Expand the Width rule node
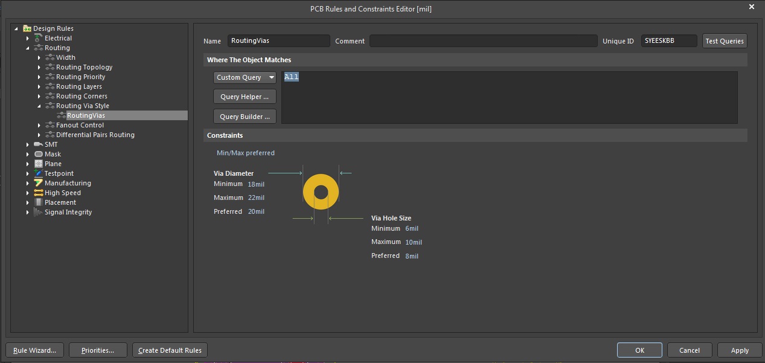This screenshot has height=363, width=765. click(39, 58)
